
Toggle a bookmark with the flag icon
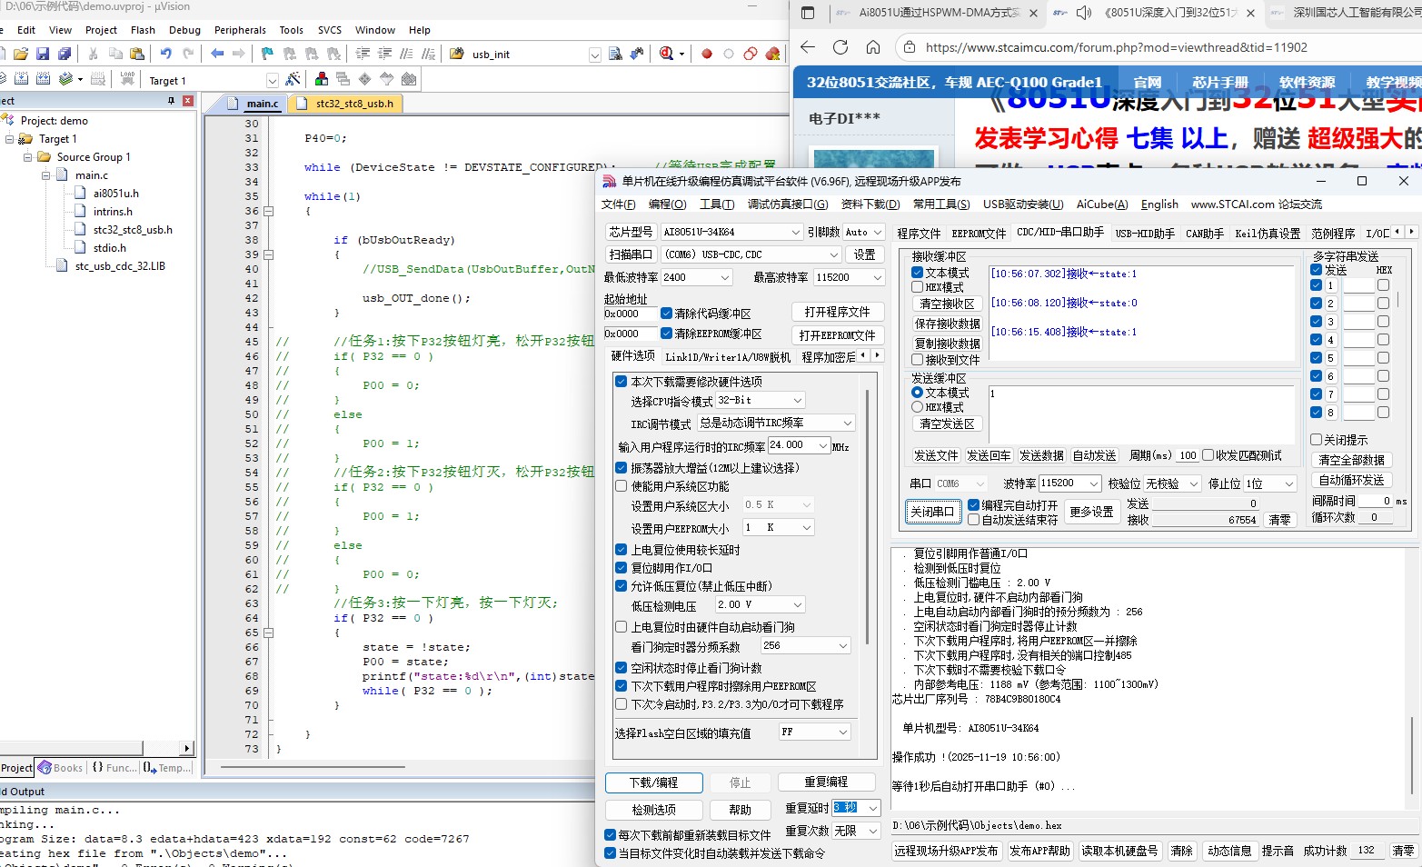coord(266,54)
